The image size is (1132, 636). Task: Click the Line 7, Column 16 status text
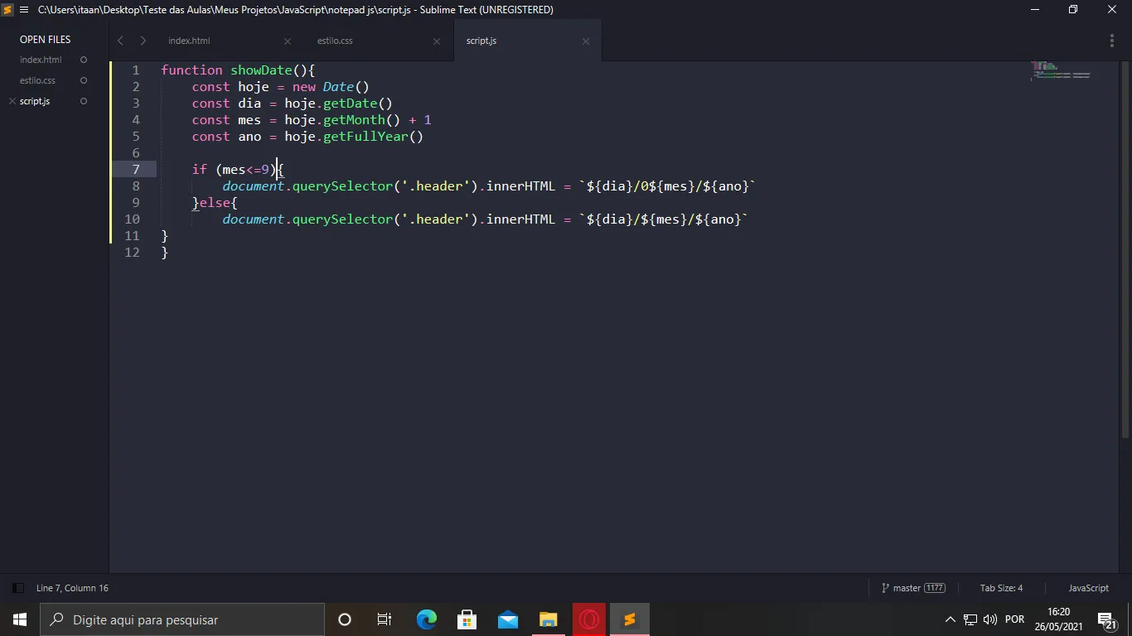(72, 588)
